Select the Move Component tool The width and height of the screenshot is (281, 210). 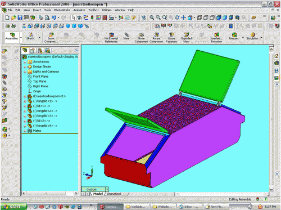click(141, 37)
